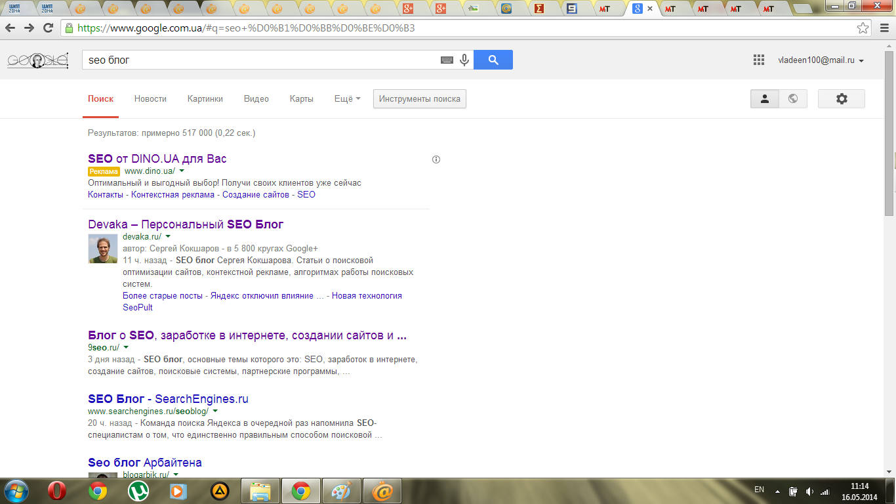The width and height of the screenshot is (896, 504).
Task: Switch to the @ mail browser tab
Action: tap(506, 9)
